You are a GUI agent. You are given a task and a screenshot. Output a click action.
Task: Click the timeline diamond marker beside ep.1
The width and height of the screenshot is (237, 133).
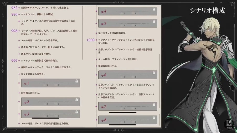point(19,83)
